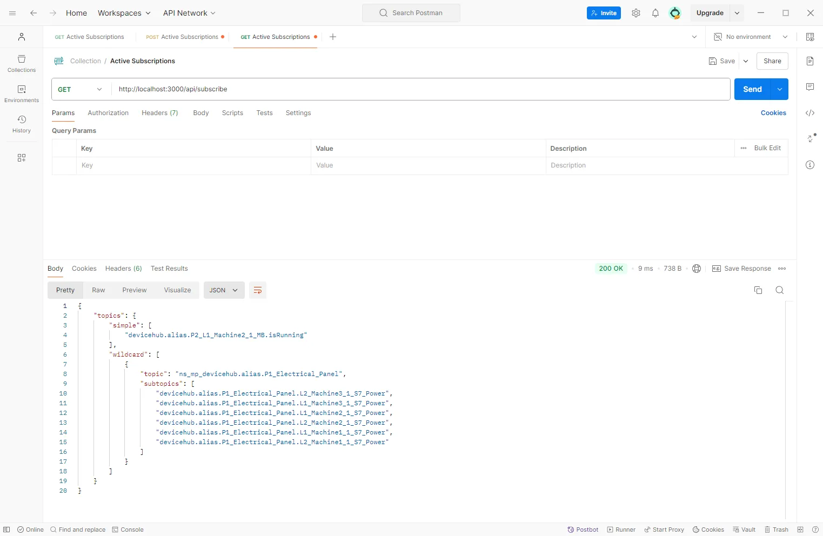Image resolution: width=823 pixels, height=536 pixels.
Task: Open the Environments sidebar panel
Action: click(22, 94)
